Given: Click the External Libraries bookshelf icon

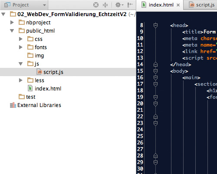Looking at the screenshot, I should 13,105.
